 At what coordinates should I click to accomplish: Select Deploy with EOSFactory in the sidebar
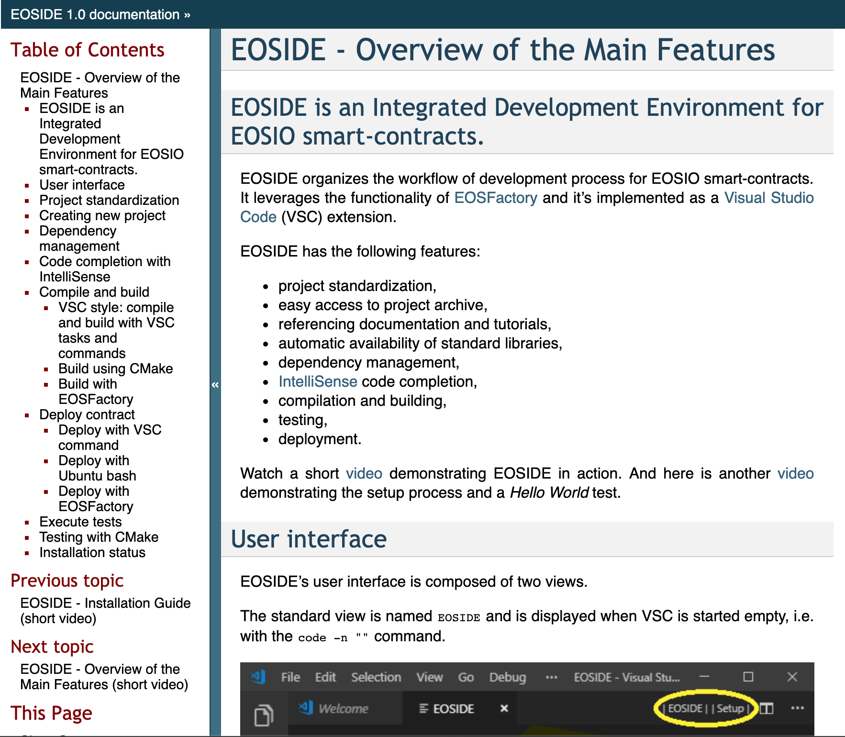[96, 499]
